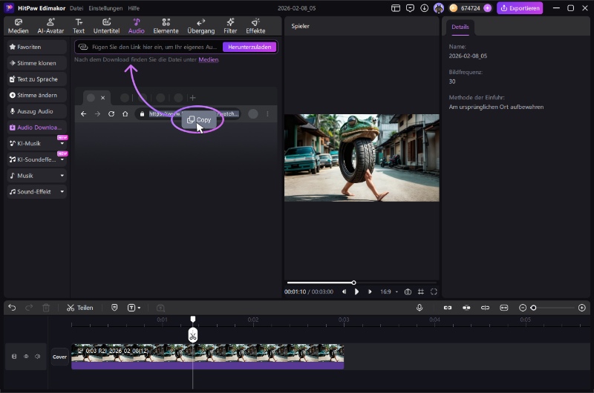Screen dimensions: 594x393
Task: Open the Einstellungen menu
Action: (105, 7)
